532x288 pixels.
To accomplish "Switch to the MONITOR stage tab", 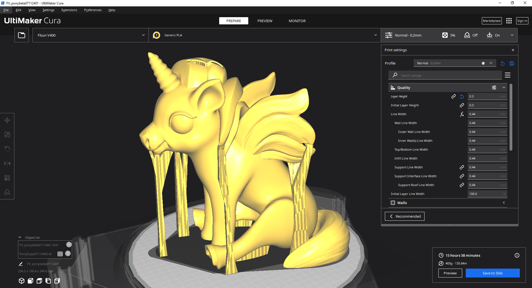I will 297,21.
